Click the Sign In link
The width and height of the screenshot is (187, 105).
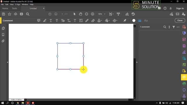[x=180, y=8]
